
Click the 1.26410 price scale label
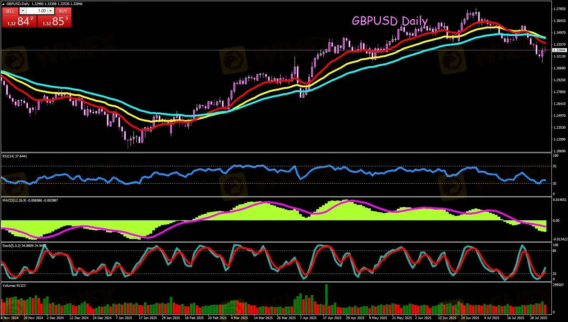coord(559,103)
